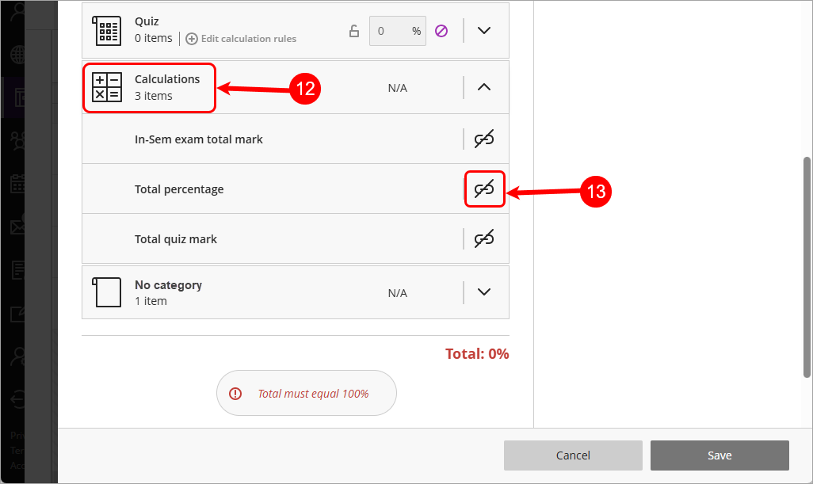Expand the No category chevron
813x484 pixels.
[x=484, y=292]
